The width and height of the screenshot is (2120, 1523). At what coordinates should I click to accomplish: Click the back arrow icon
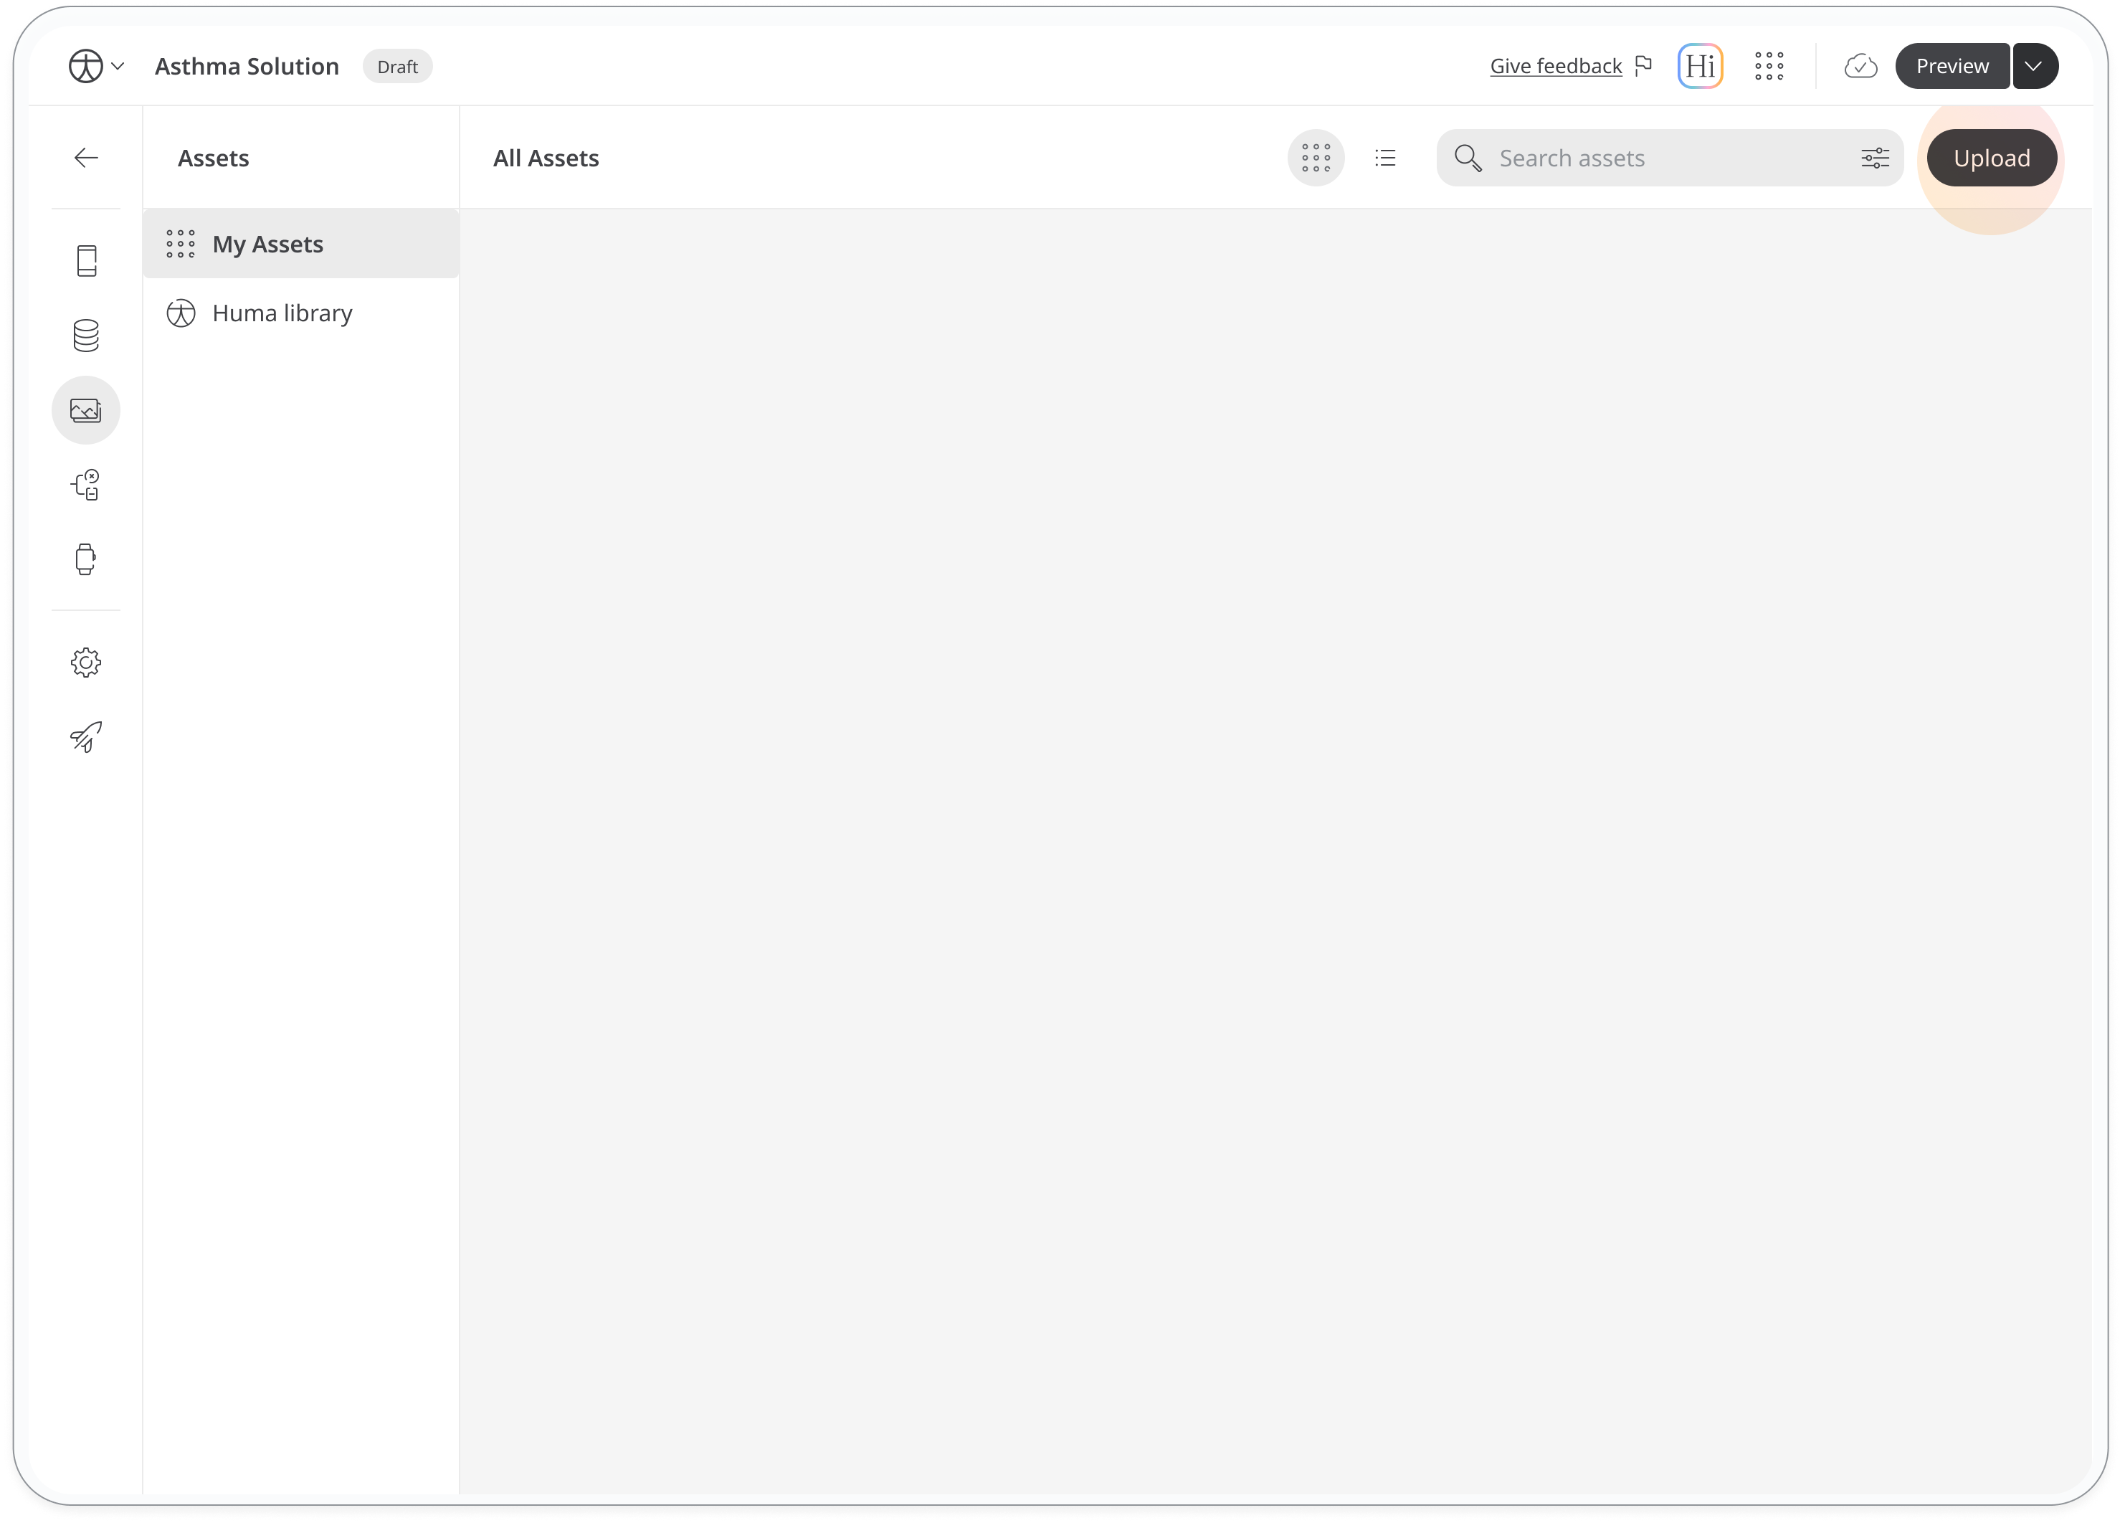point(86,158)
